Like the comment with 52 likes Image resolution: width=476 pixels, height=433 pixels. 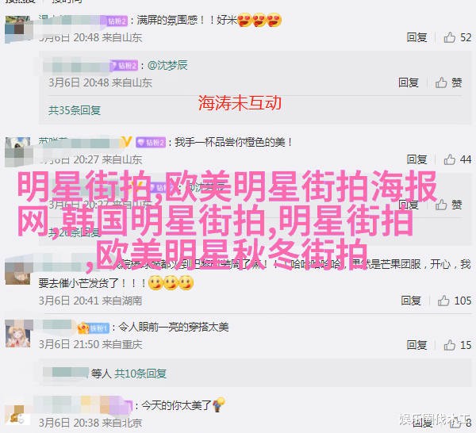tap(449, 37)
